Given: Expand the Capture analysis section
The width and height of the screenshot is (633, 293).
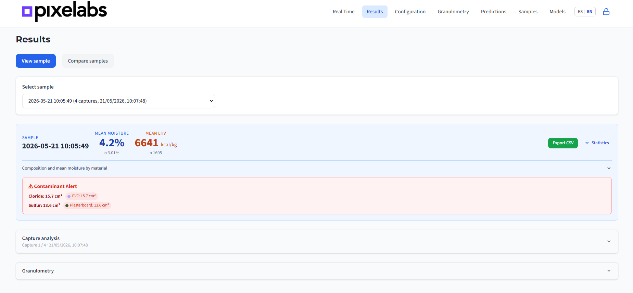Looking at the screenshot, I should pyautogui.click(x=317, y=241).
